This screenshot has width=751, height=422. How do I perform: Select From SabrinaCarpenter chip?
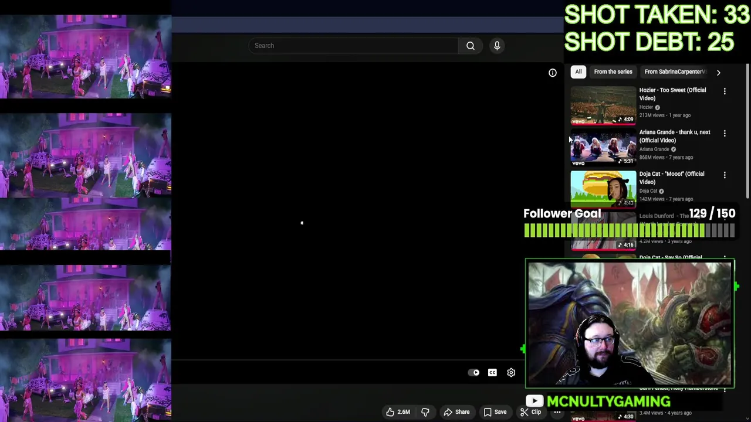tap(675, 72)
